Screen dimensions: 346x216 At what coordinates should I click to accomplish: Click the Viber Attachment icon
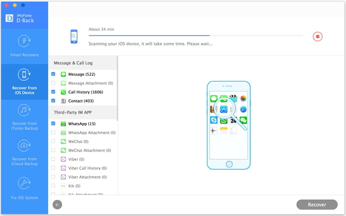pos(63,177)
